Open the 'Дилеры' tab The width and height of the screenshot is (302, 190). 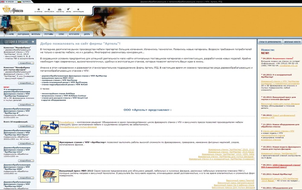(87, 34)
